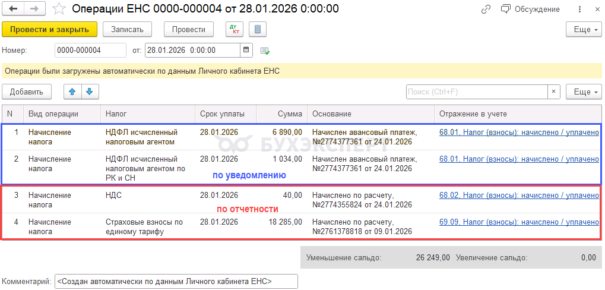Clear the search field with × button
The image size is (605, 290).
pyautogui.click(x=554, y=92)
